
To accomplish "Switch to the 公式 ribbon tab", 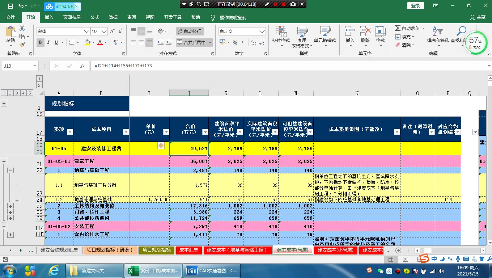I will [95, 17].
